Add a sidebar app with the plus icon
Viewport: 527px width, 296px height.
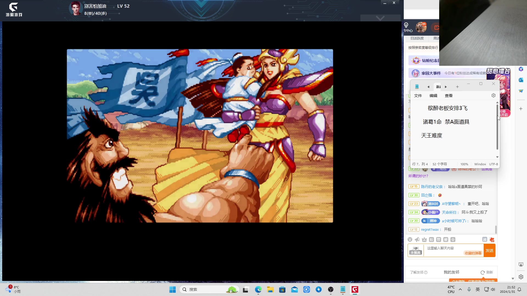[521, 109]
